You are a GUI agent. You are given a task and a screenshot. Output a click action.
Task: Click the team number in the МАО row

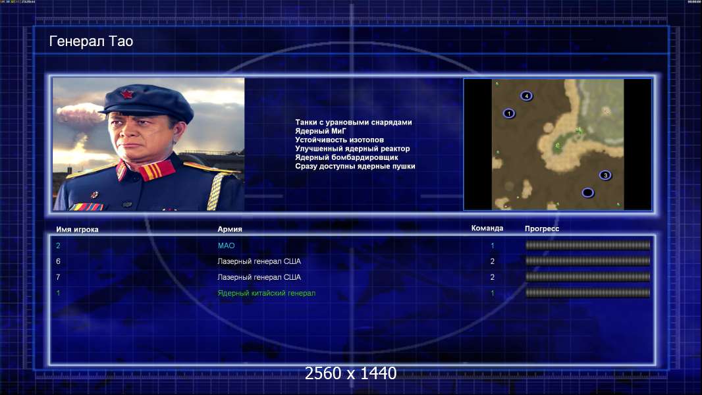493,246
